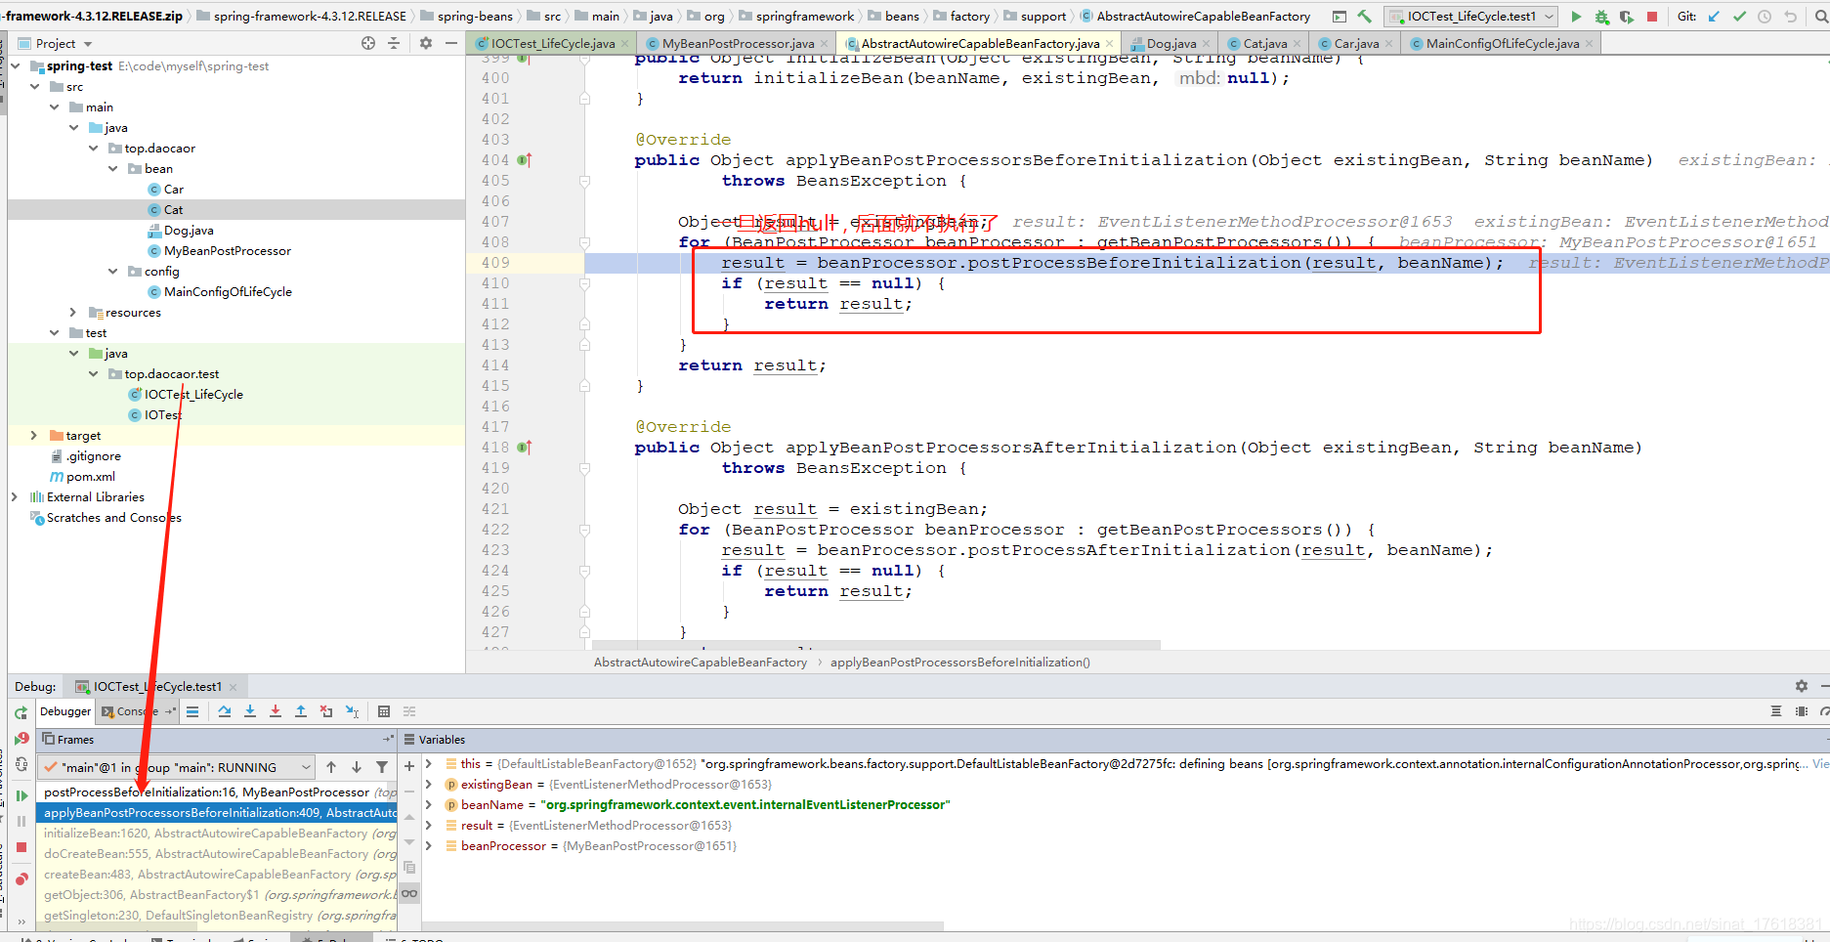Viewport: 1830px width, 942px height.
Task: Click the Run to Cursor debugger icon
Action: click(352, 711)
